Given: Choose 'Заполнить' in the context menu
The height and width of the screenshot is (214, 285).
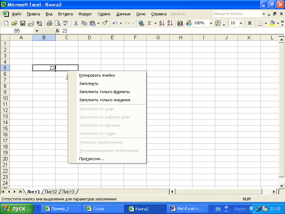Looking at the screenshot, I should pos(107,83).
